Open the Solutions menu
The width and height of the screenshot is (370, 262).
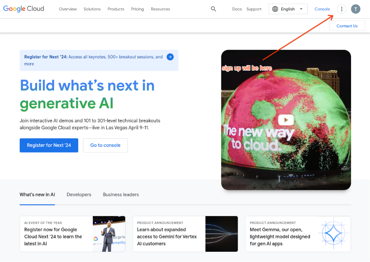92,9
